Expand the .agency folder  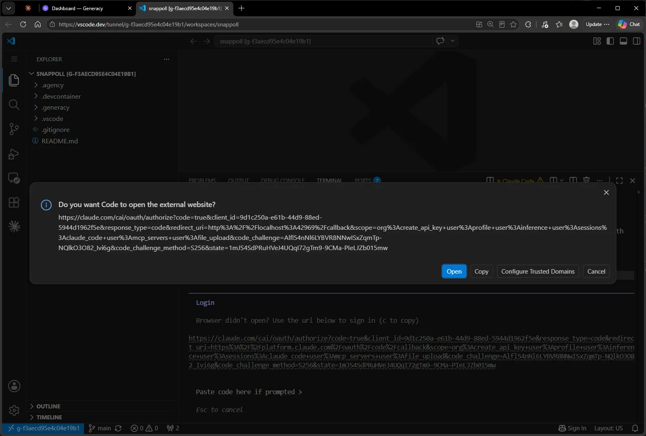[x=52, y=85]
